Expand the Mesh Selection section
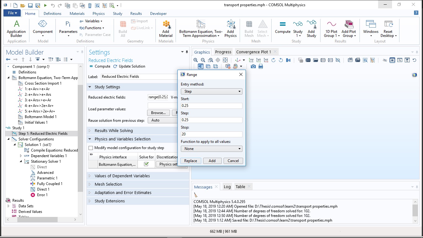Image resolution: width=423 pixels, height=238 pixels. 108,184
